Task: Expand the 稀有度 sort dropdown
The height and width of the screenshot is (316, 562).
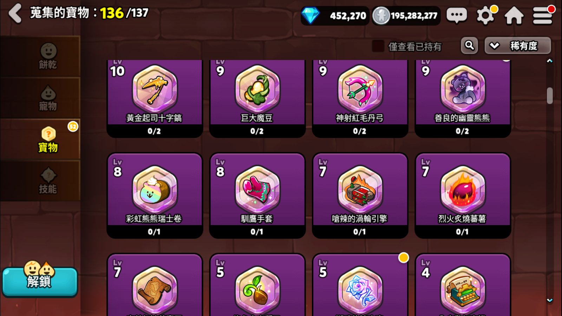Action: [x=518, y=46]
